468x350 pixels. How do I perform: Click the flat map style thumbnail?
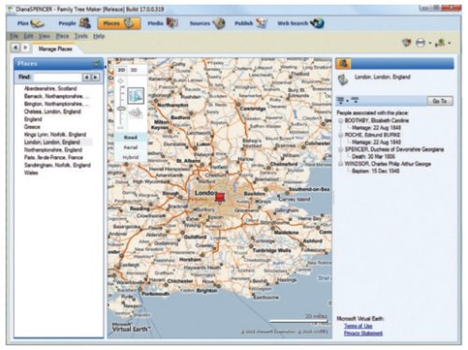[136, 95]
